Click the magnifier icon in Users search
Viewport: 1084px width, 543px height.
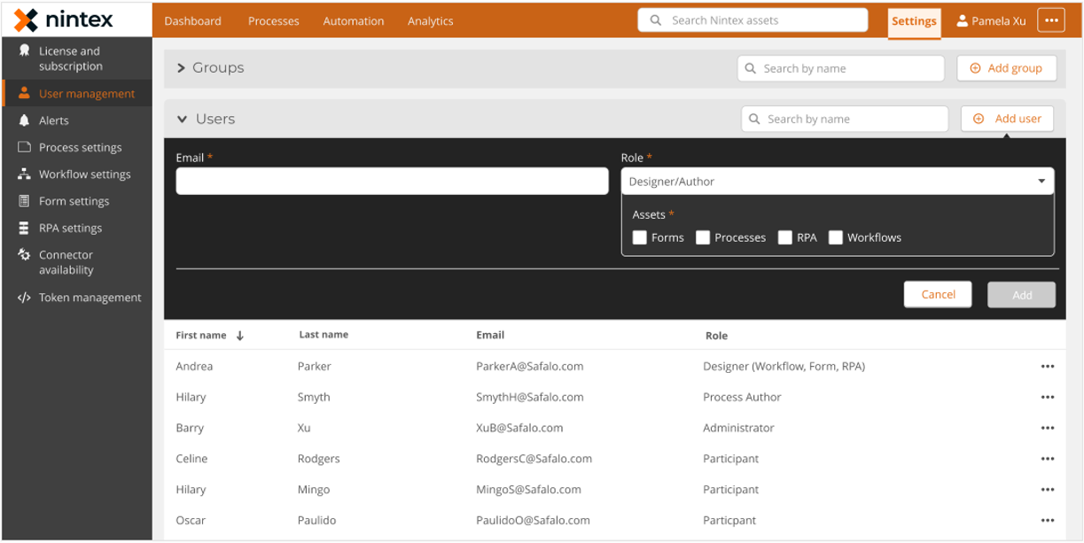coord(754,119)
